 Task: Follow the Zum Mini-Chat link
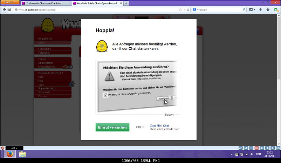159,126
